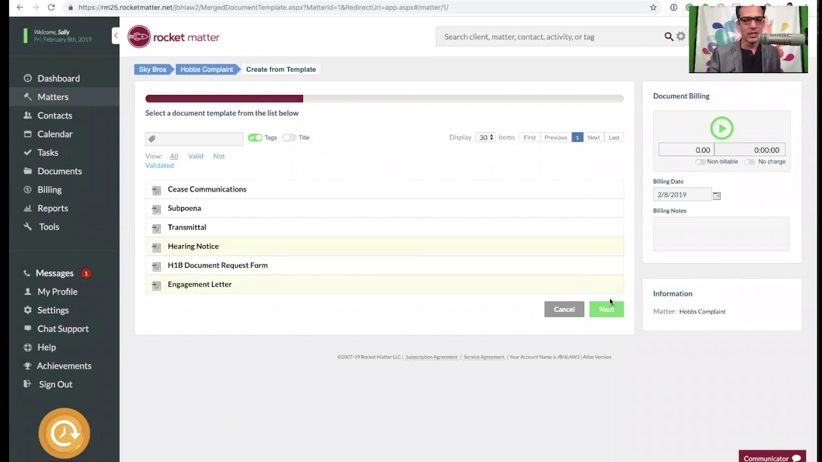Open search settings gear icon
The width and height of the screenshot is (822, 462).
(681, 37)
